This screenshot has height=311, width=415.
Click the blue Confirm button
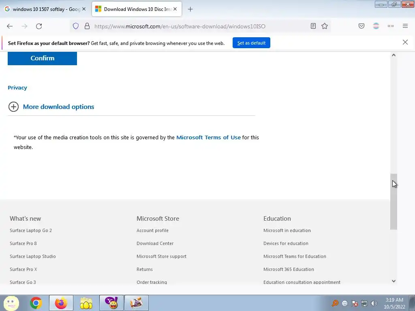(42, 58)
